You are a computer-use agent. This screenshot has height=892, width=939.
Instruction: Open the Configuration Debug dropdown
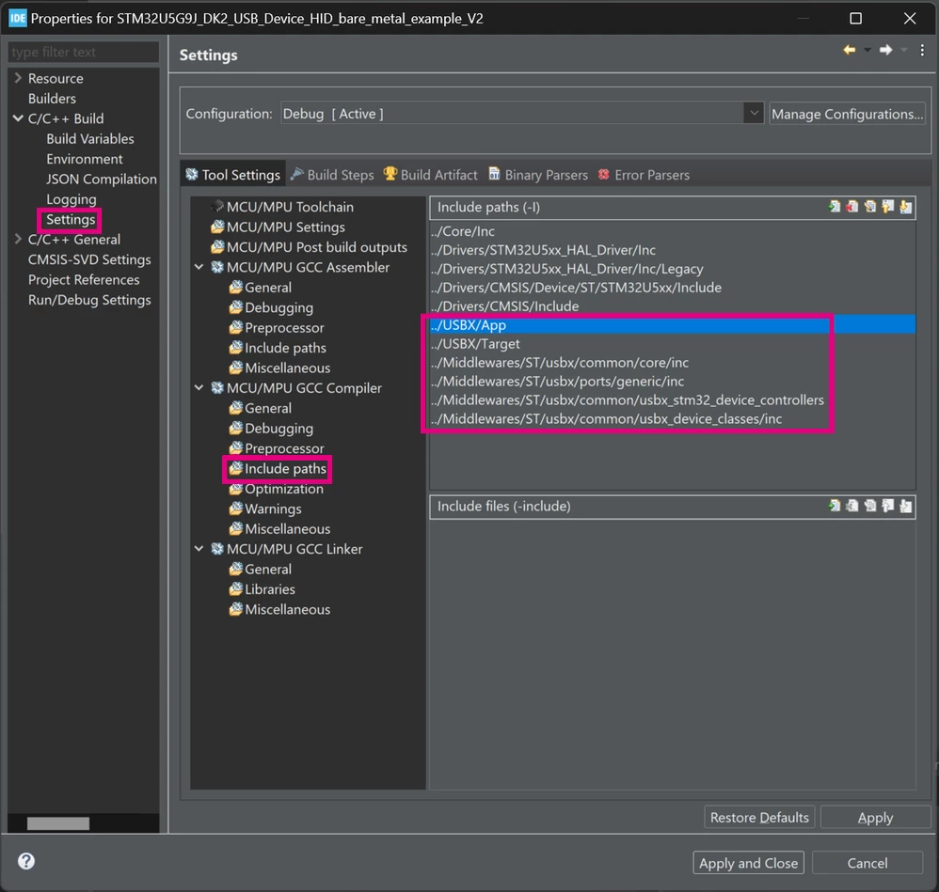tap(754, 113)
